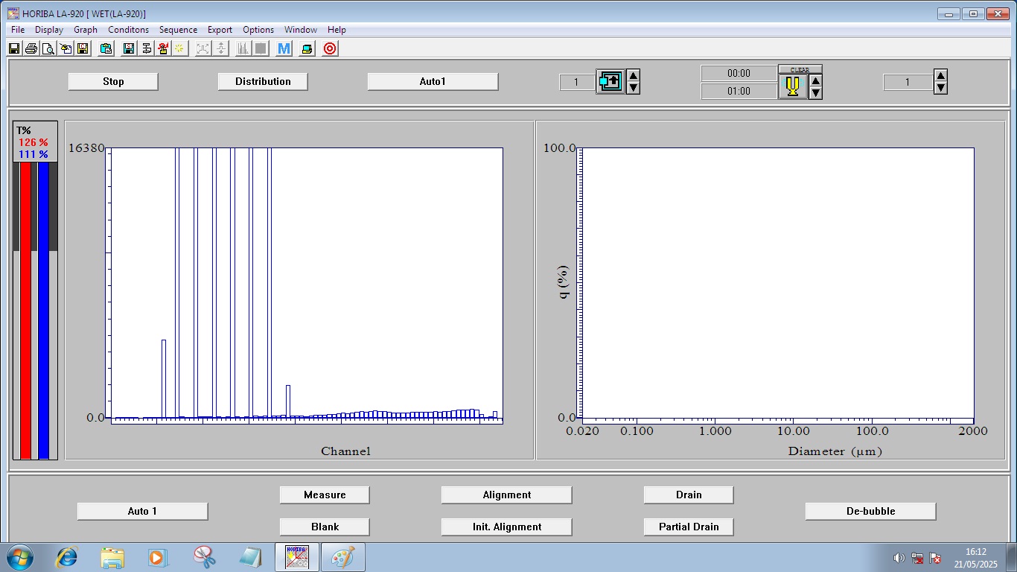Click the blue M toolbar icon

[283, 48]
